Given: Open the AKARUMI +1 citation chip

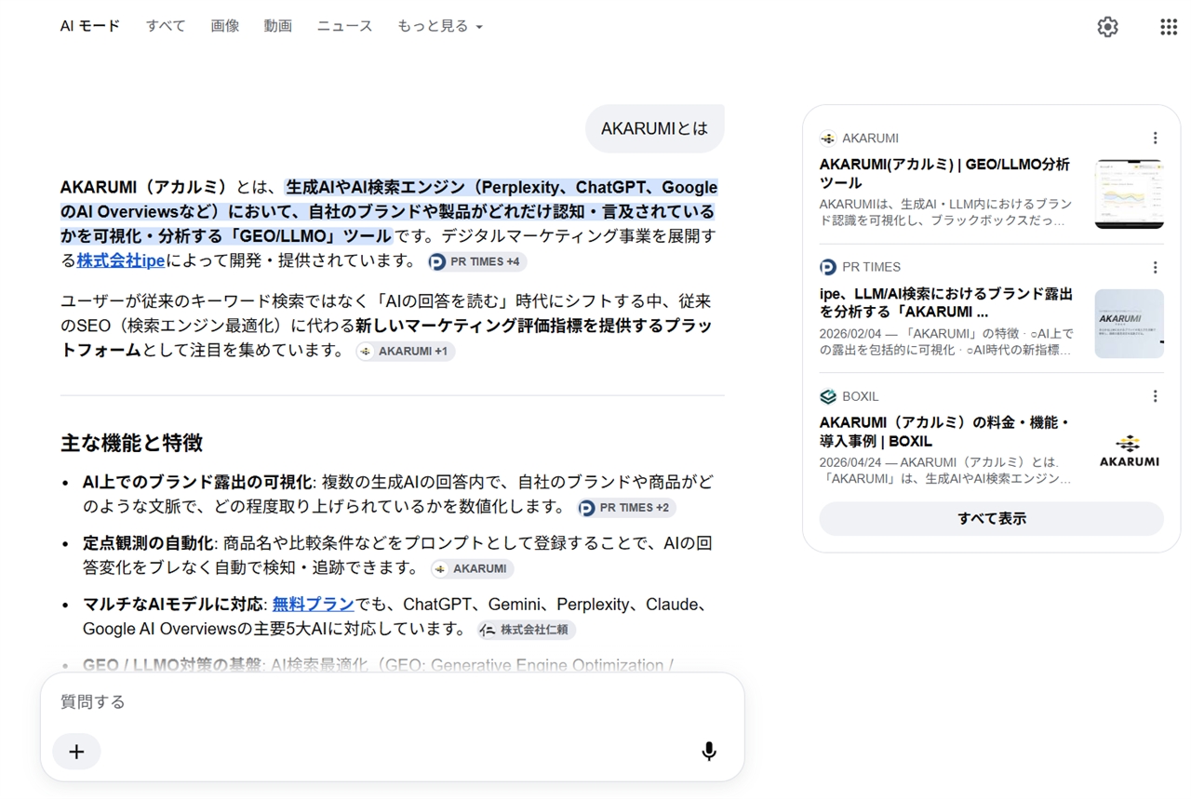Looking at the screenshot, I should click(x=405, y=351).
